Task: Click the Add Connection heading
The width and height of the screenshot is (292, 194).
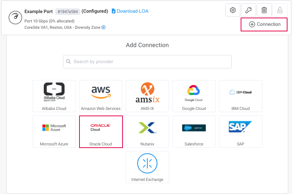Action: coord(147,45)
